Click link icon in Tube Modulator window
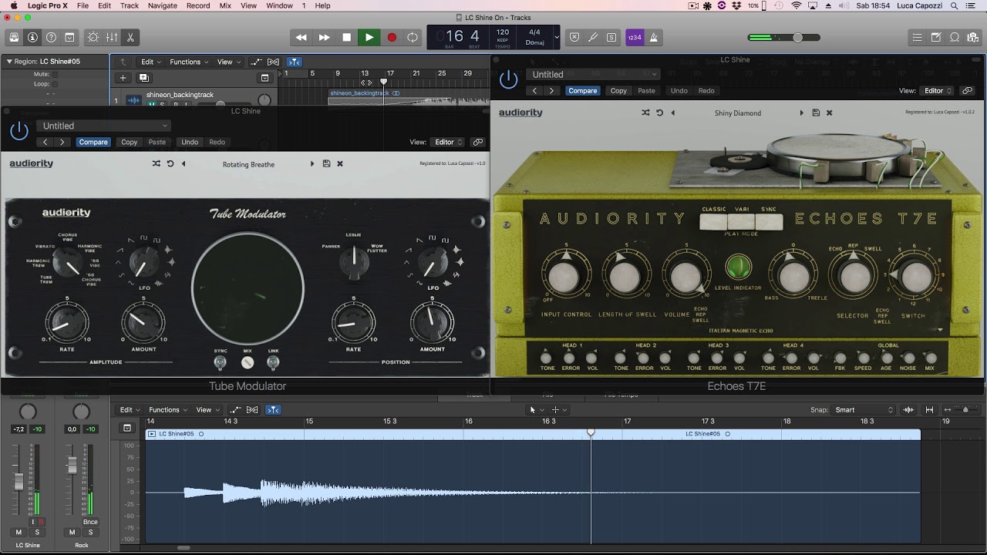Image resolution: width=987 pixels, height=555 pixels. [x=478, y=142]
